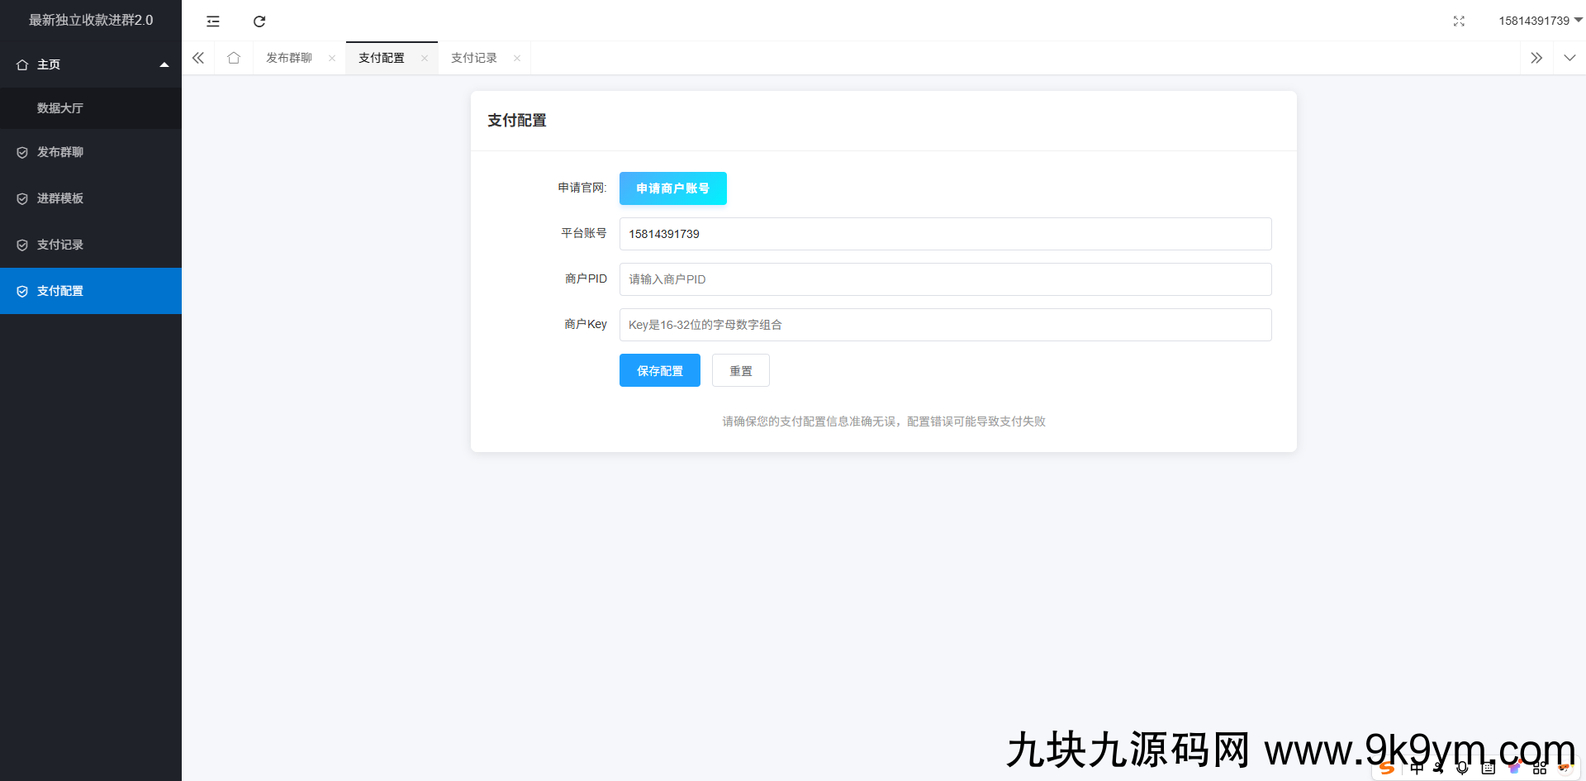Collapse the 主页 menu section
The image size is (1586, 781).
click(x=164, y=64)
